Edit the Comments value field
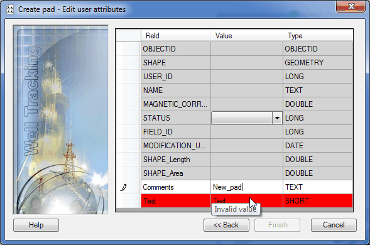The height and width of the screenshot is (245, 370). (247, 187)
